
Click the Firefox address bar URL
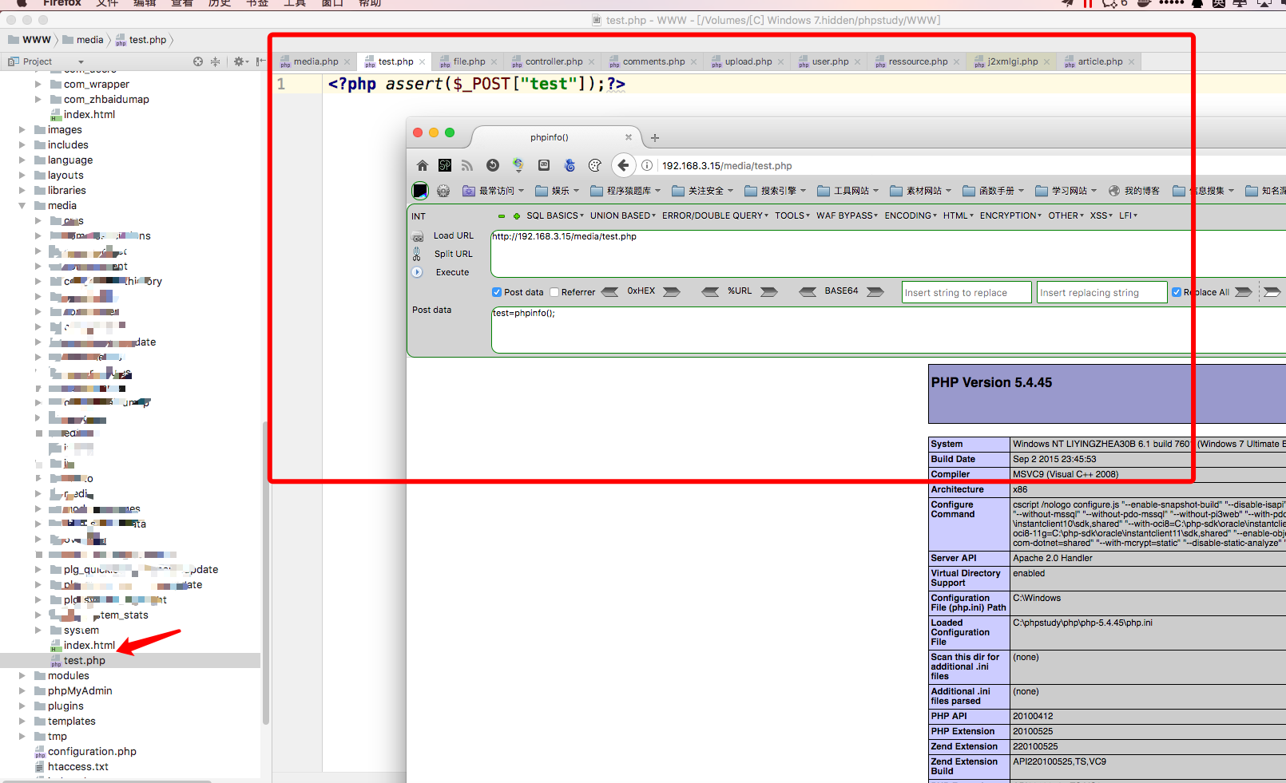(727, 165)
